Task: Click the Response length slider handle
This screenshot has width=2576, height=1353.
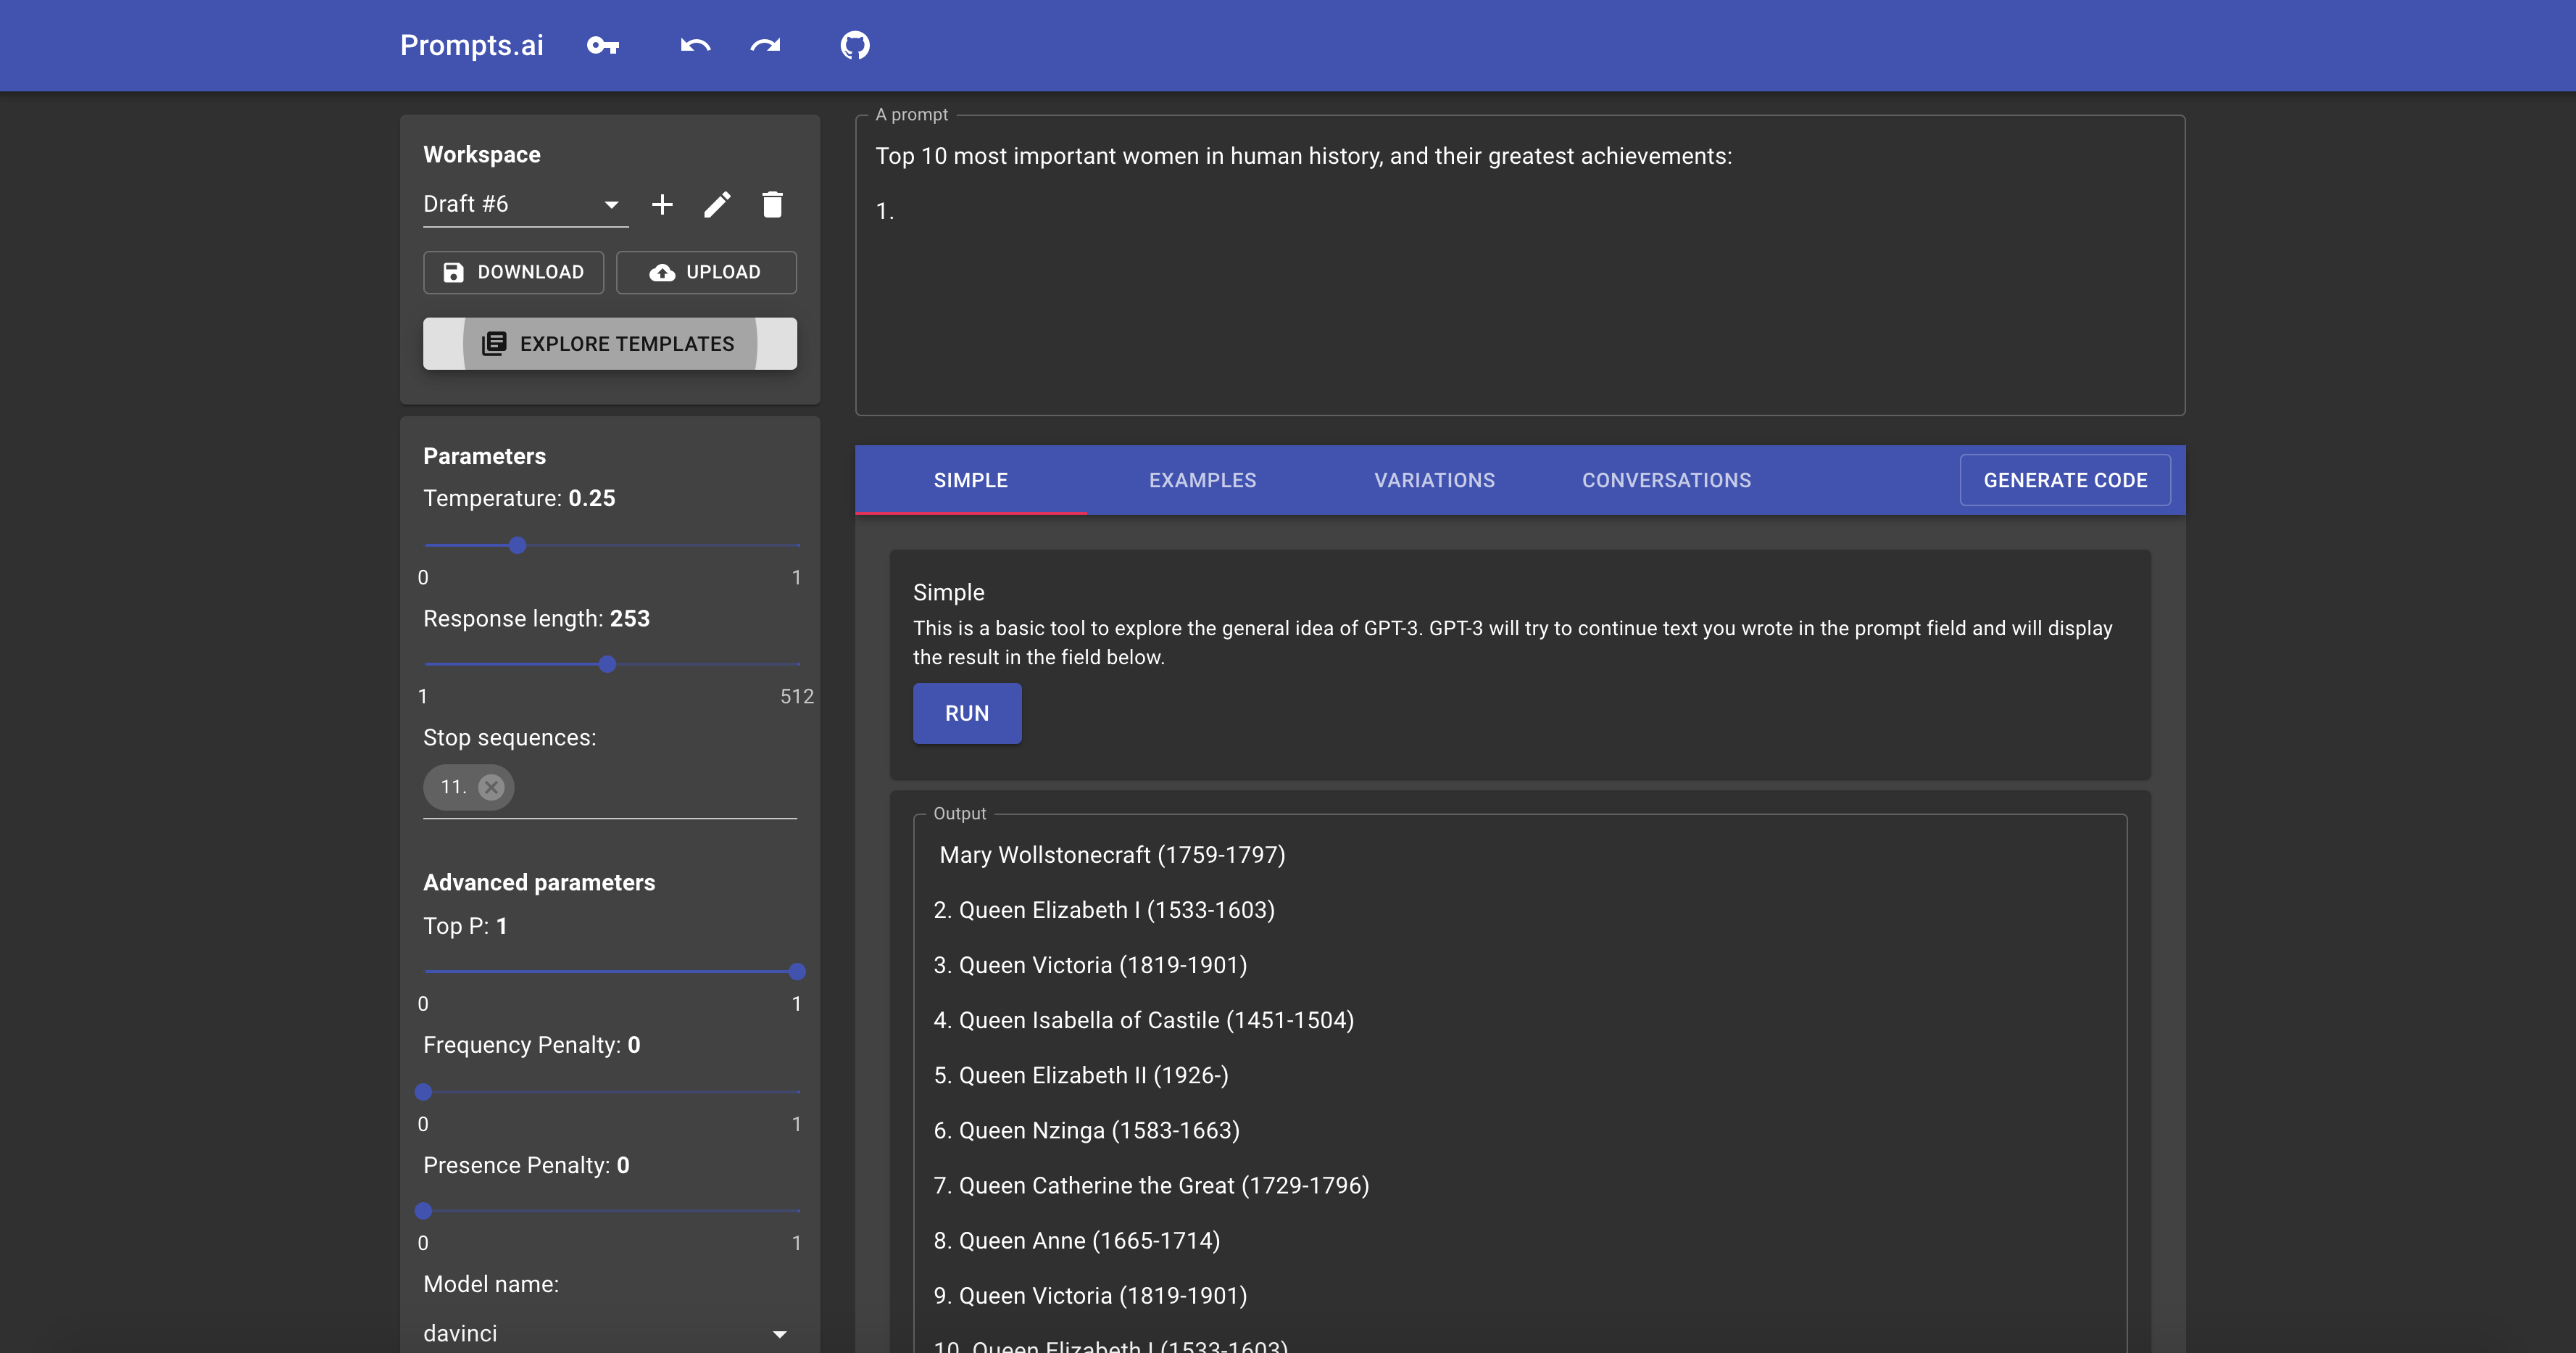Action: (607, 664)
